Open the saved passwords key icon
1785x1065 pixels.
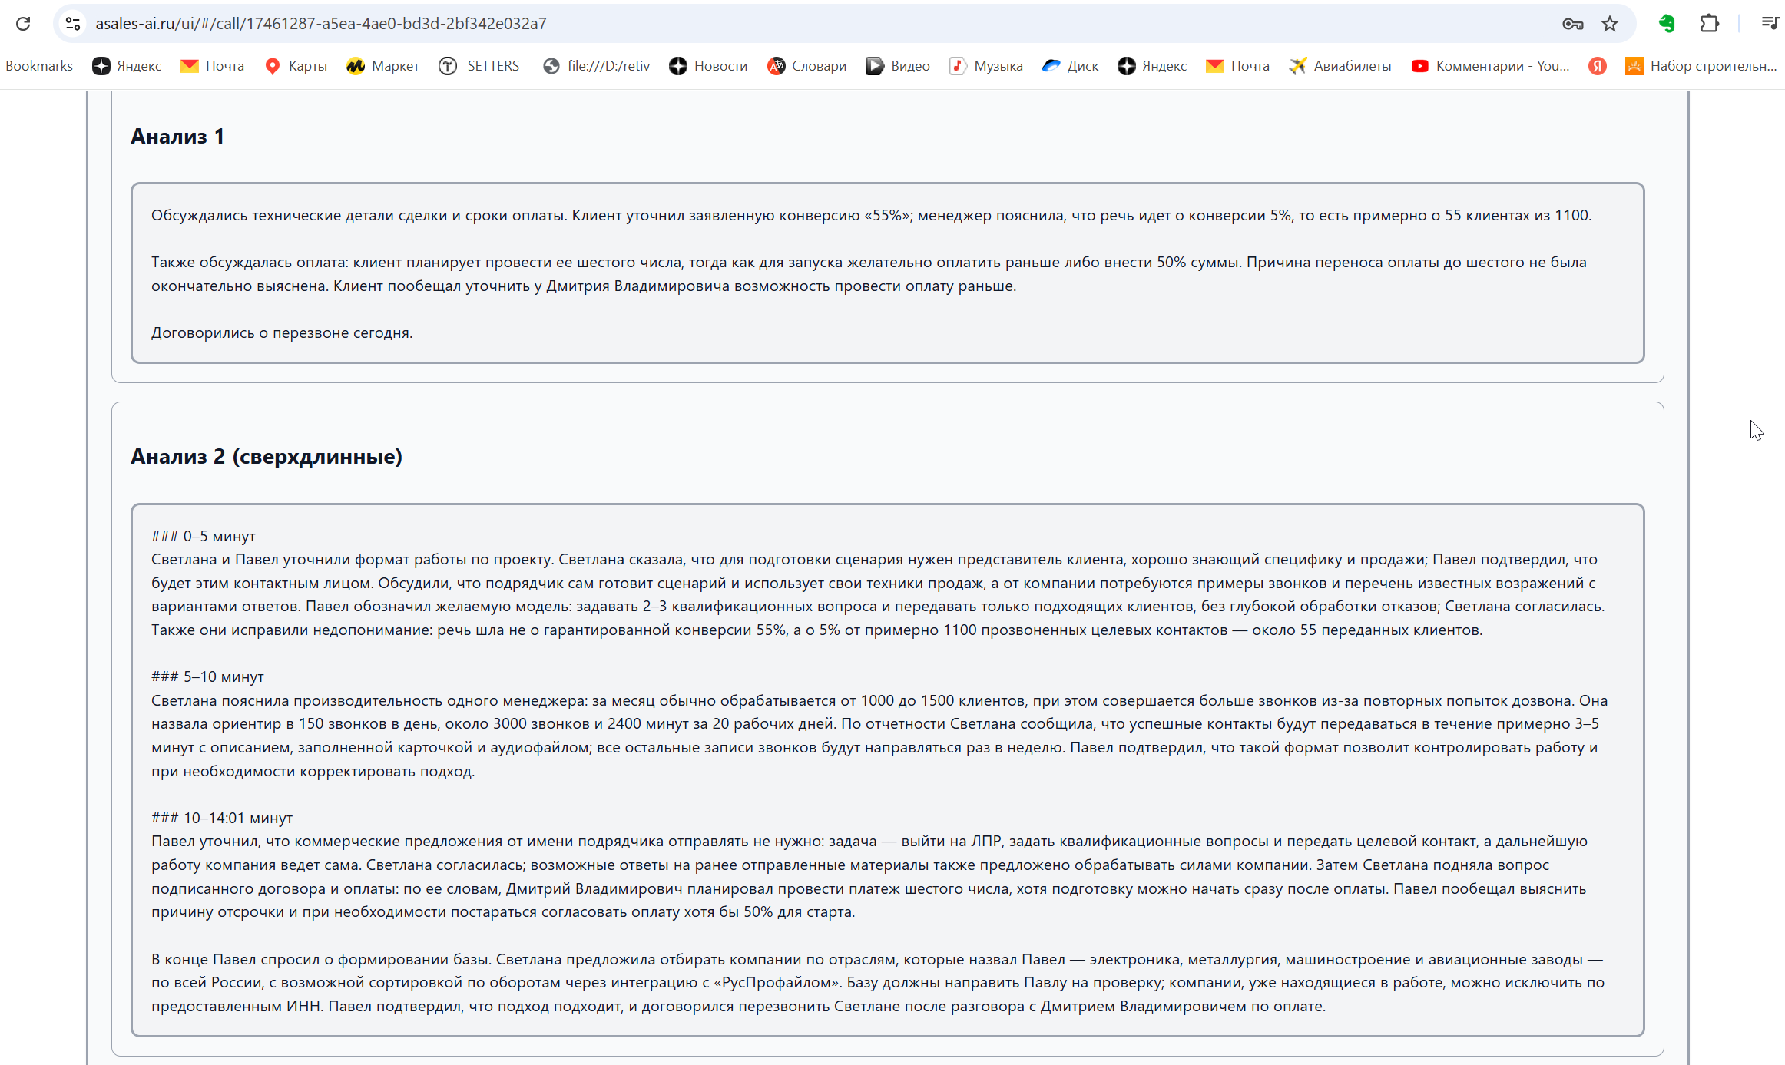1573,24
